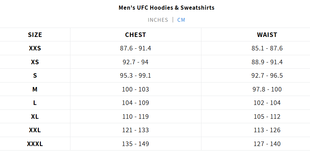310x155 pixels.
Task: Select the XXS size row label
Action: pyautogui.click(x=35, y=48)
